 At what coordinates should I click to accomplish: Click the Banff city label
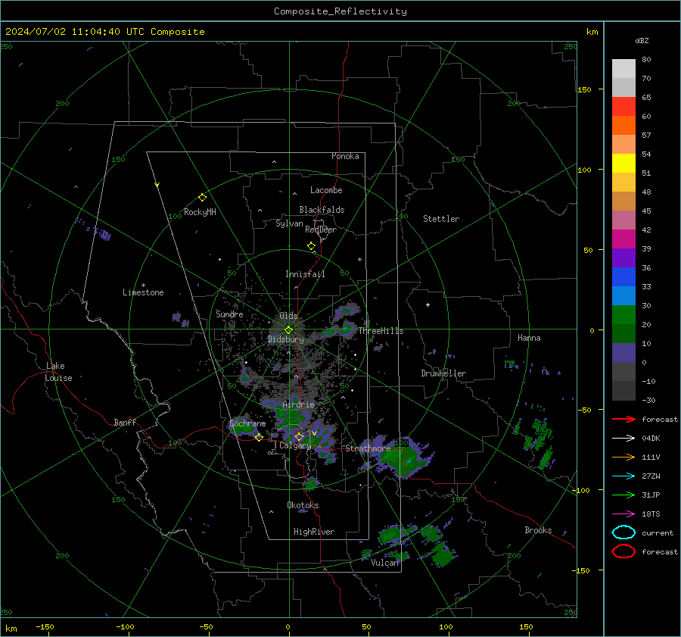click(x=125, y=422)
